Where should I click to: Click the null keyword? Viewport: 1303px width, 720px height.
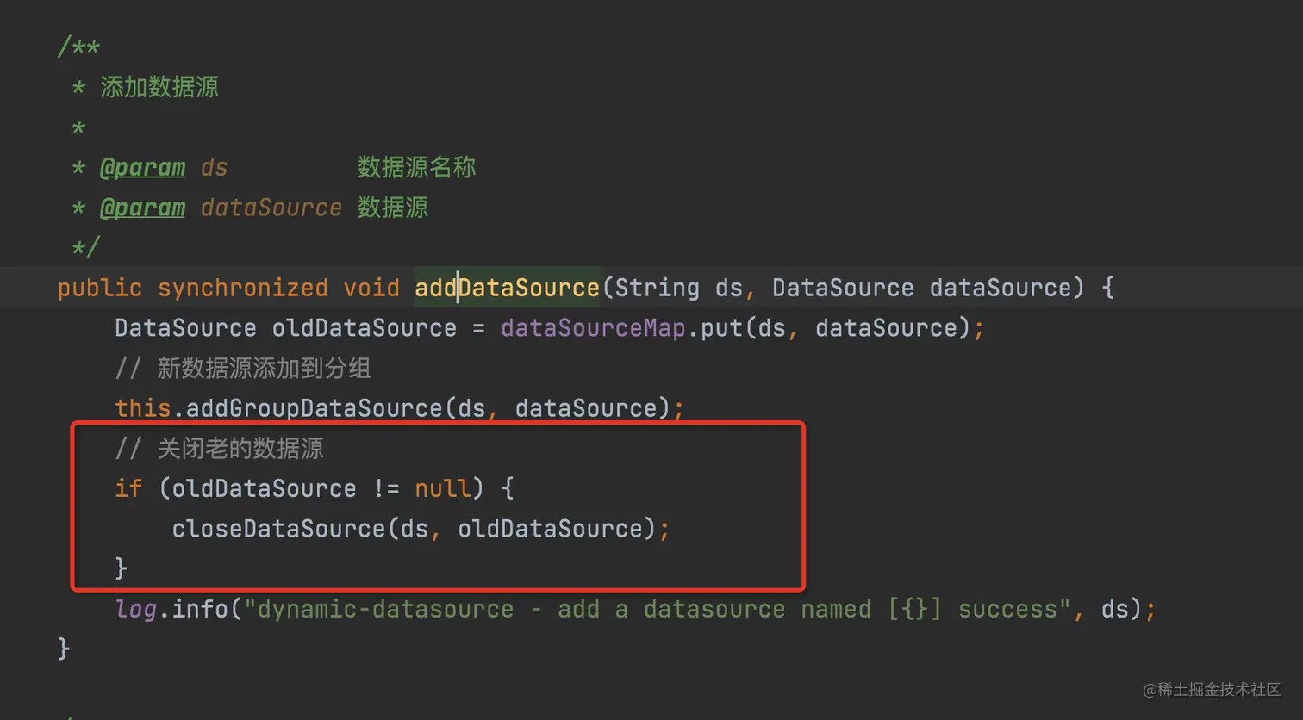coord(443,488)
